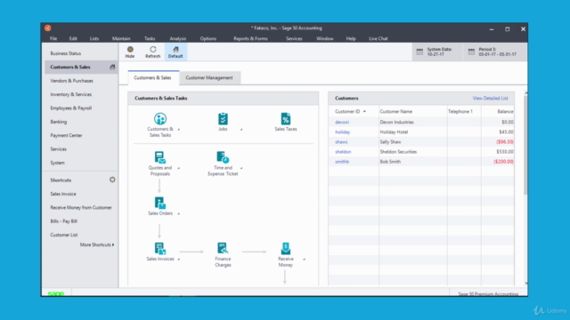Go to Payment Center in sidebar
Image resolution: width=570 pixels, height=320 pixels.
(x=66, y=135)
